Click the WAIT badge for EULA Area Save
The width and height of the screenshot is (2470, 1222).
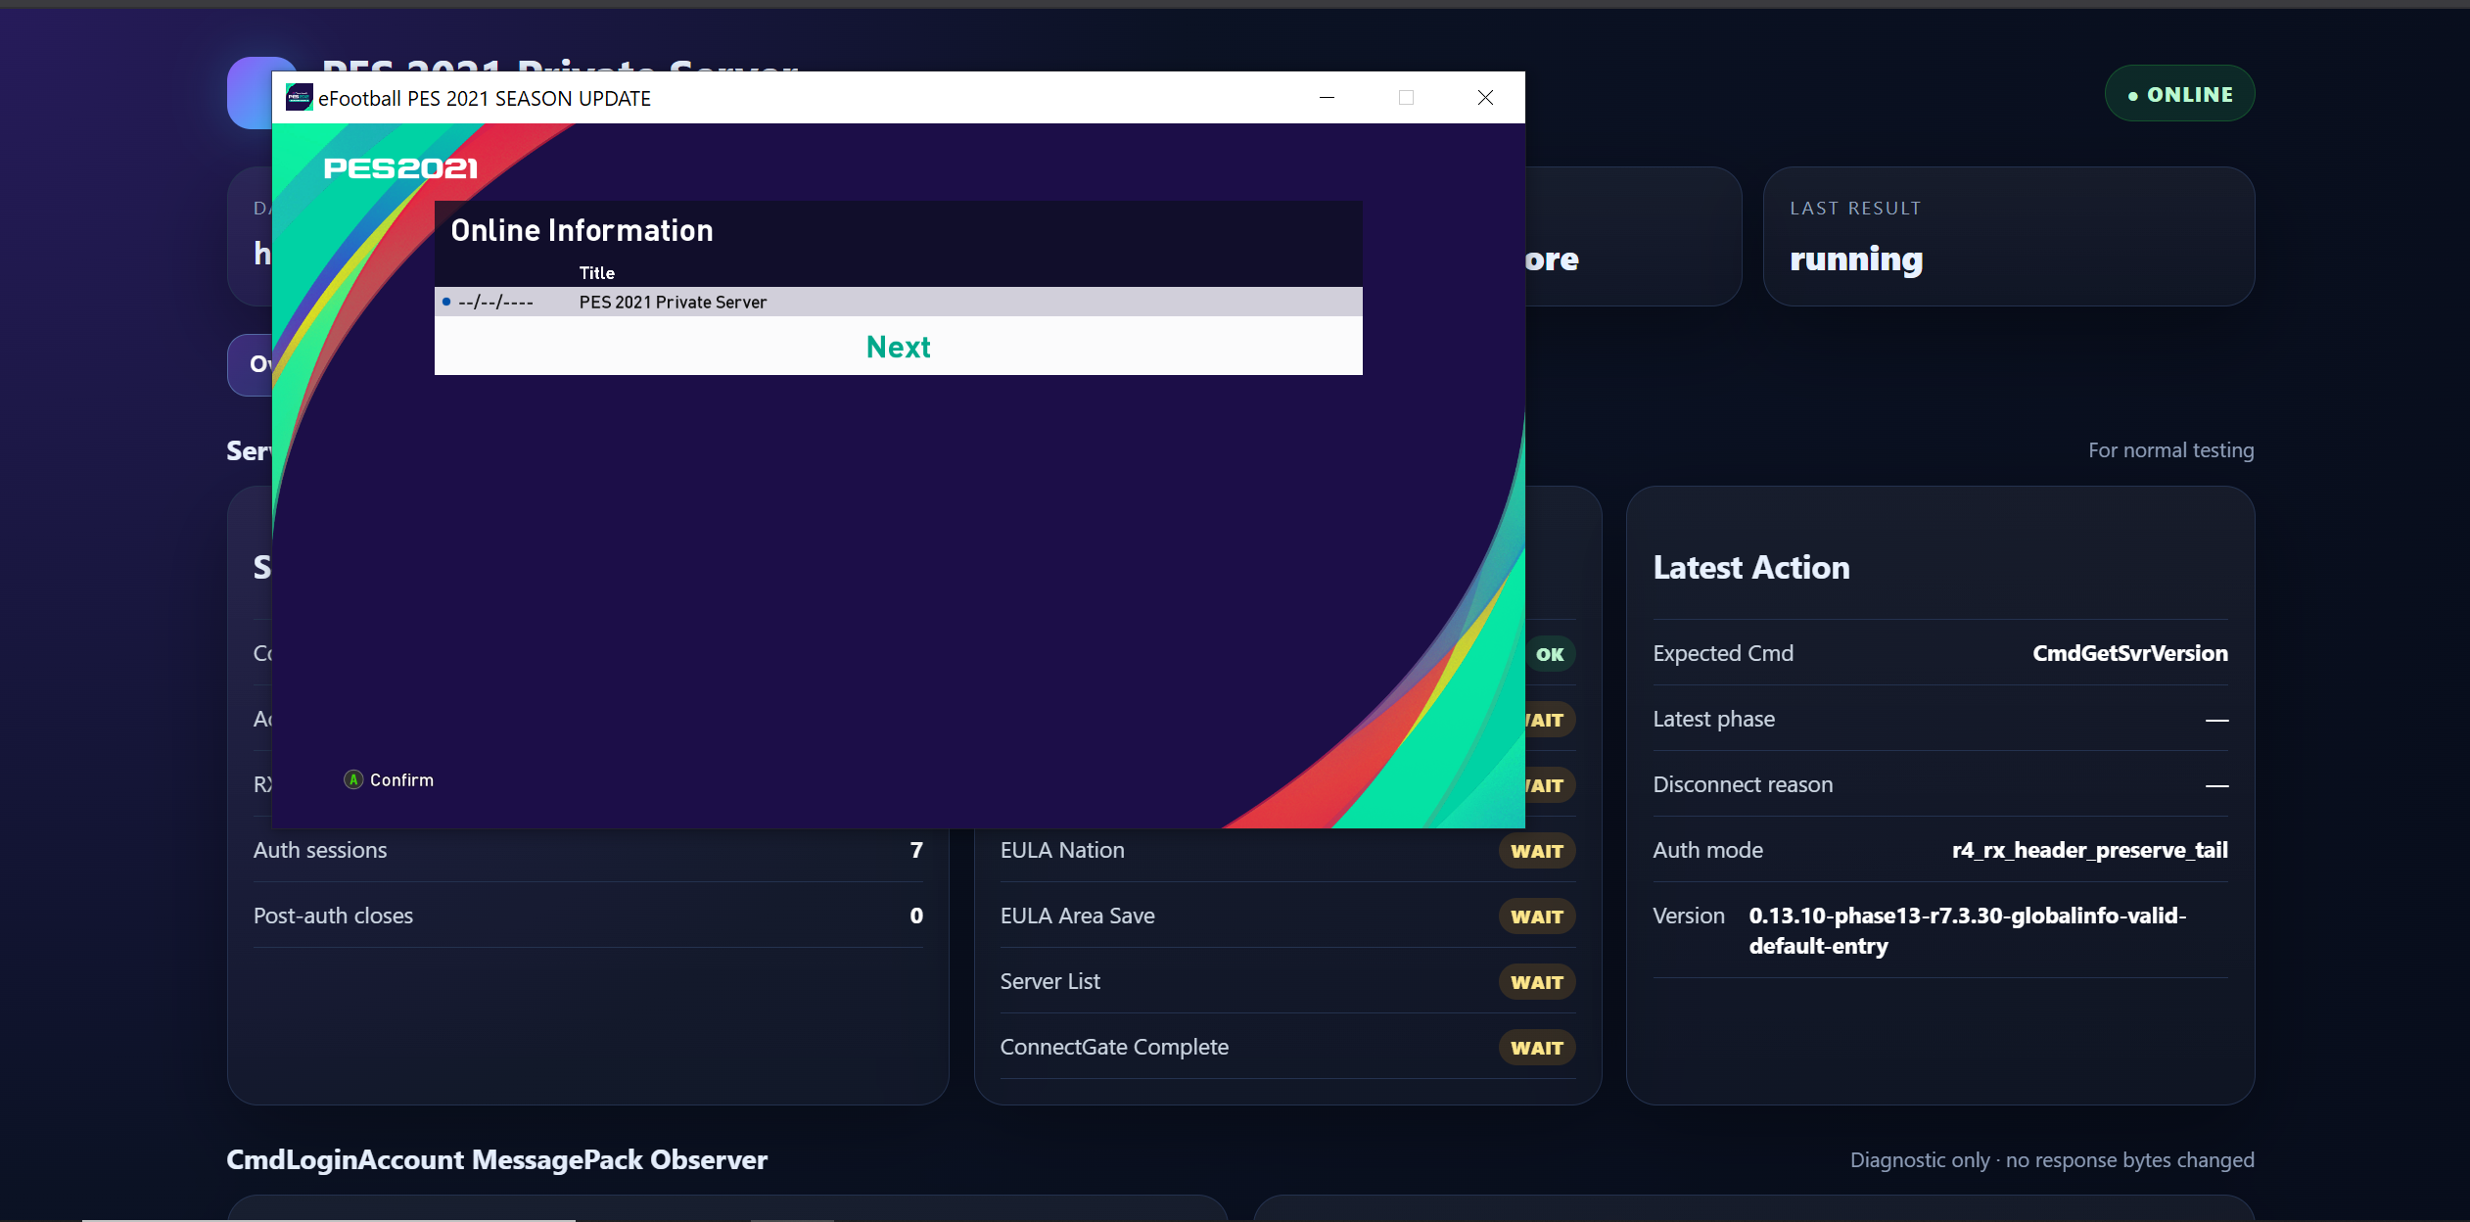pos(1537,916)
